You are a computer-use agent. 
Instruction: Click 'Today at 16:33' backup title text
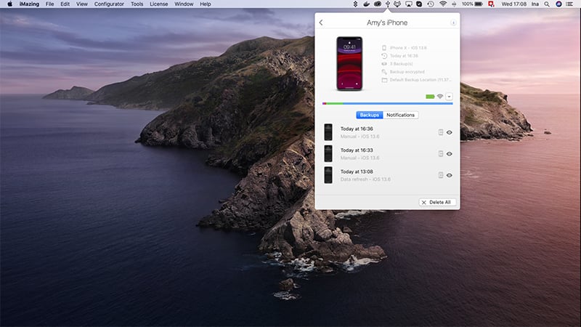click(357, 150)
